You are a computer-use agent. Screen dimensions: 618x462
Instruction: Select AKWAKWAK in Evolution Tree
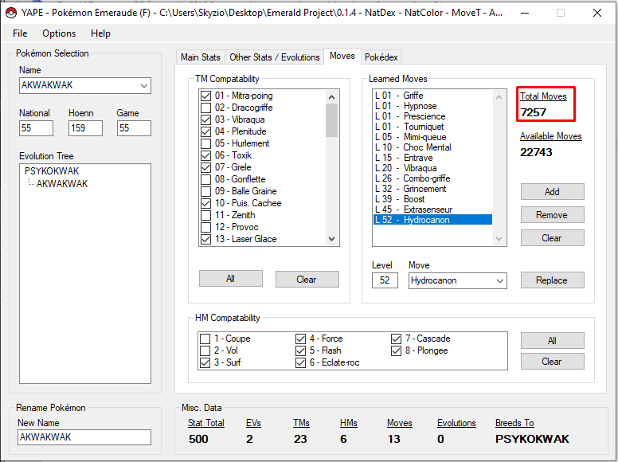point(62,184)
